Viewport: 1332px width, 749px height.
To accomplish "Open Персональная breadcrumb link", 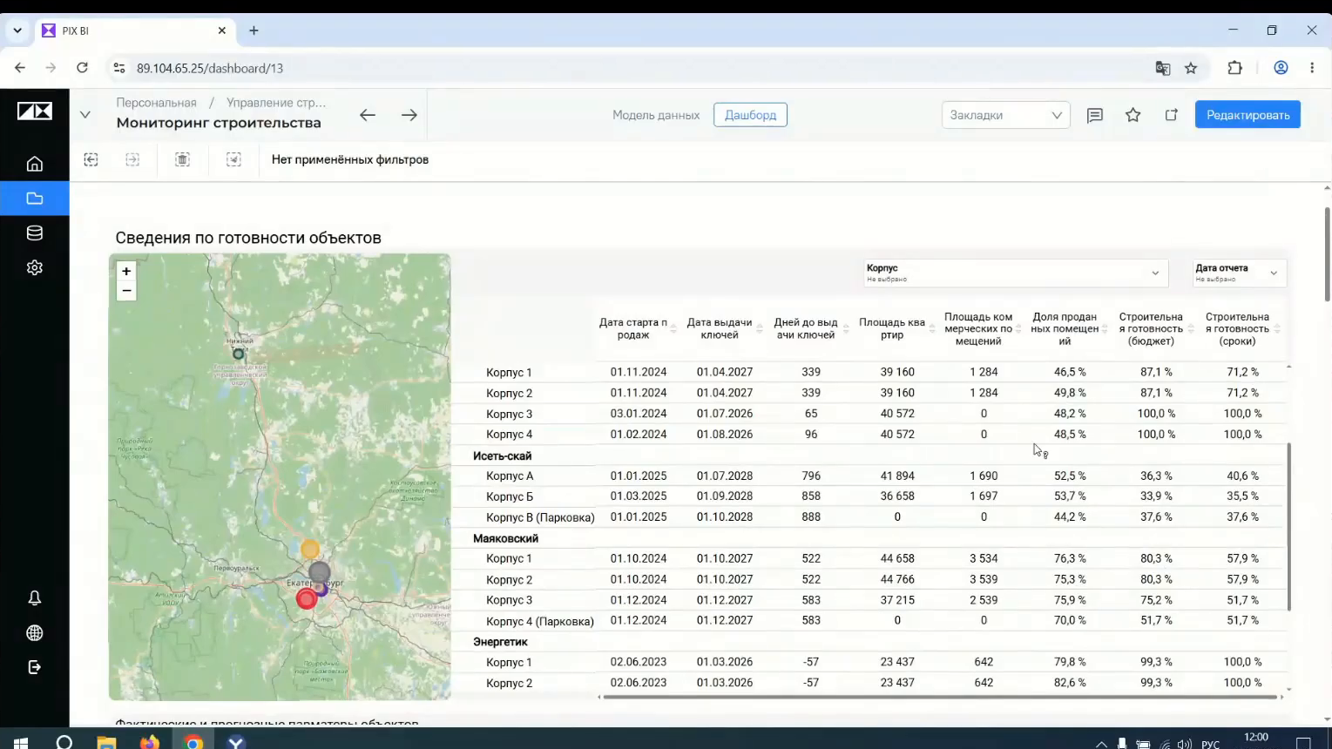I will pos(157,103).
